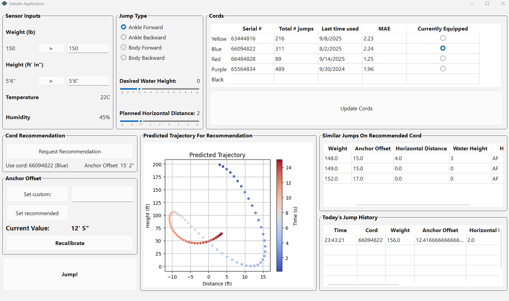Screen dimensions: 509x301
Task: Select Body Forward jump type
Action: 123,47
